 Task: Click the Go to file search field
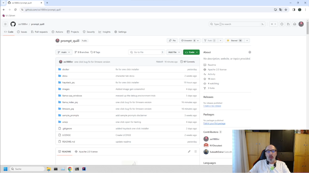[x=147, y=52]
